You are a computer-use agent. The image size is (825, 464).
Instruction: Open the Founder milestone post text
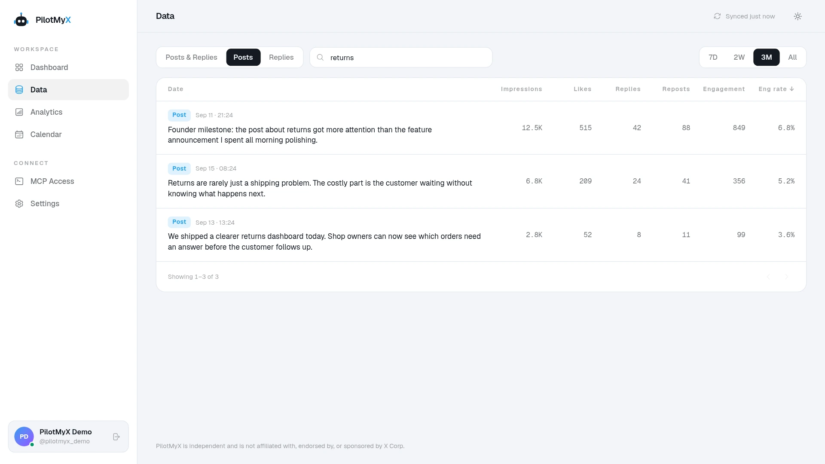pyautogui.click(x=300, y=135)
